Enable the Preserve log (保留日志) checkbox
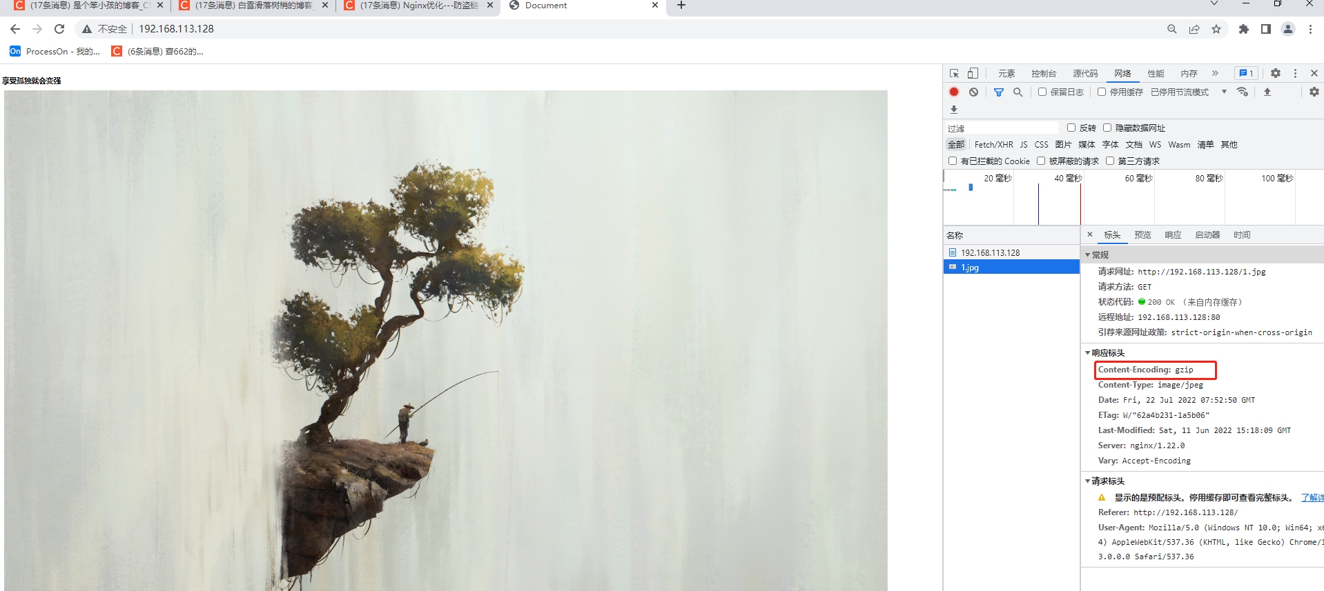This screenshot has width=1324, height=591. [x=1042, y=92]
